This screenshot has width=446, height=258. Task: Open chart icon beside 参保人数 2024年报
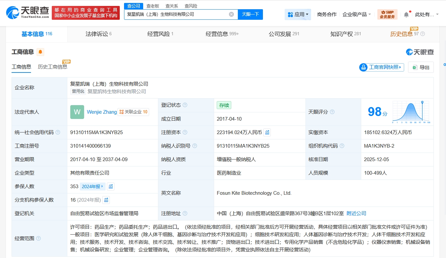111,186
